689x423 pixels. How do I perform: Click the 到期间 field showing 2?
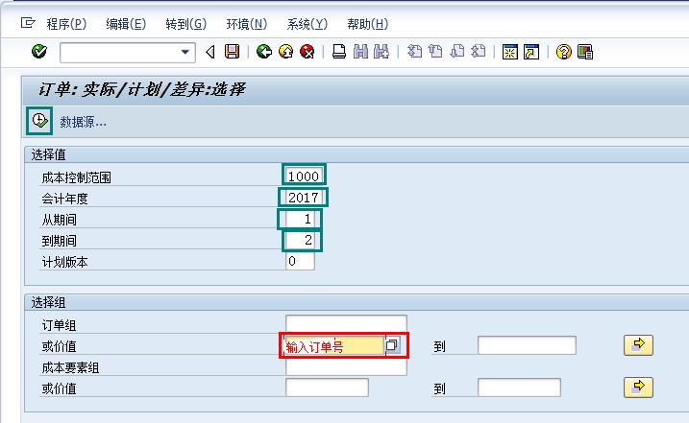coord(300,240)
